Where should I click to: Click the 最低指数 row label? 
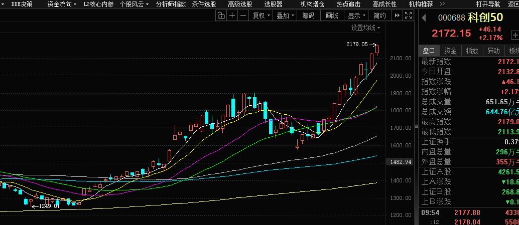pos(436,131)
